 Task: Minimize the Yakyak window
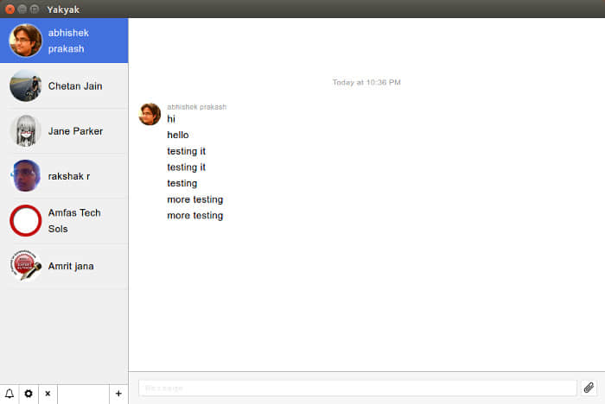22,9
